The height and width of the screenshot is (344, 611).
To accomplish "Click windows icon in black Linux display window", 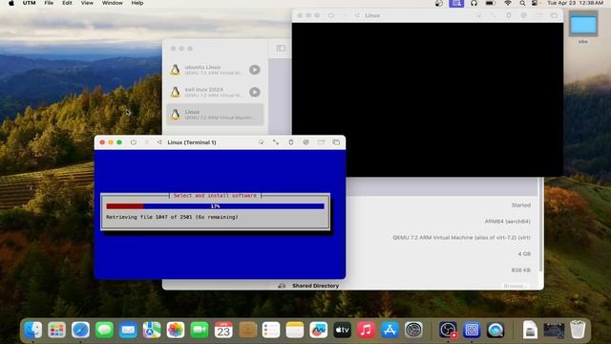I will [x=554, y=15].
